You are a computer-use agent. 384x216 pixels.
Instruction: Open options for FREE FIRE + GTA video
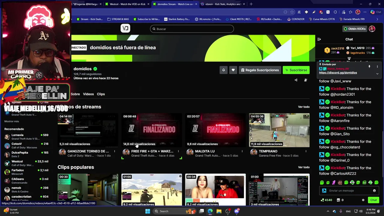point(178,151)
